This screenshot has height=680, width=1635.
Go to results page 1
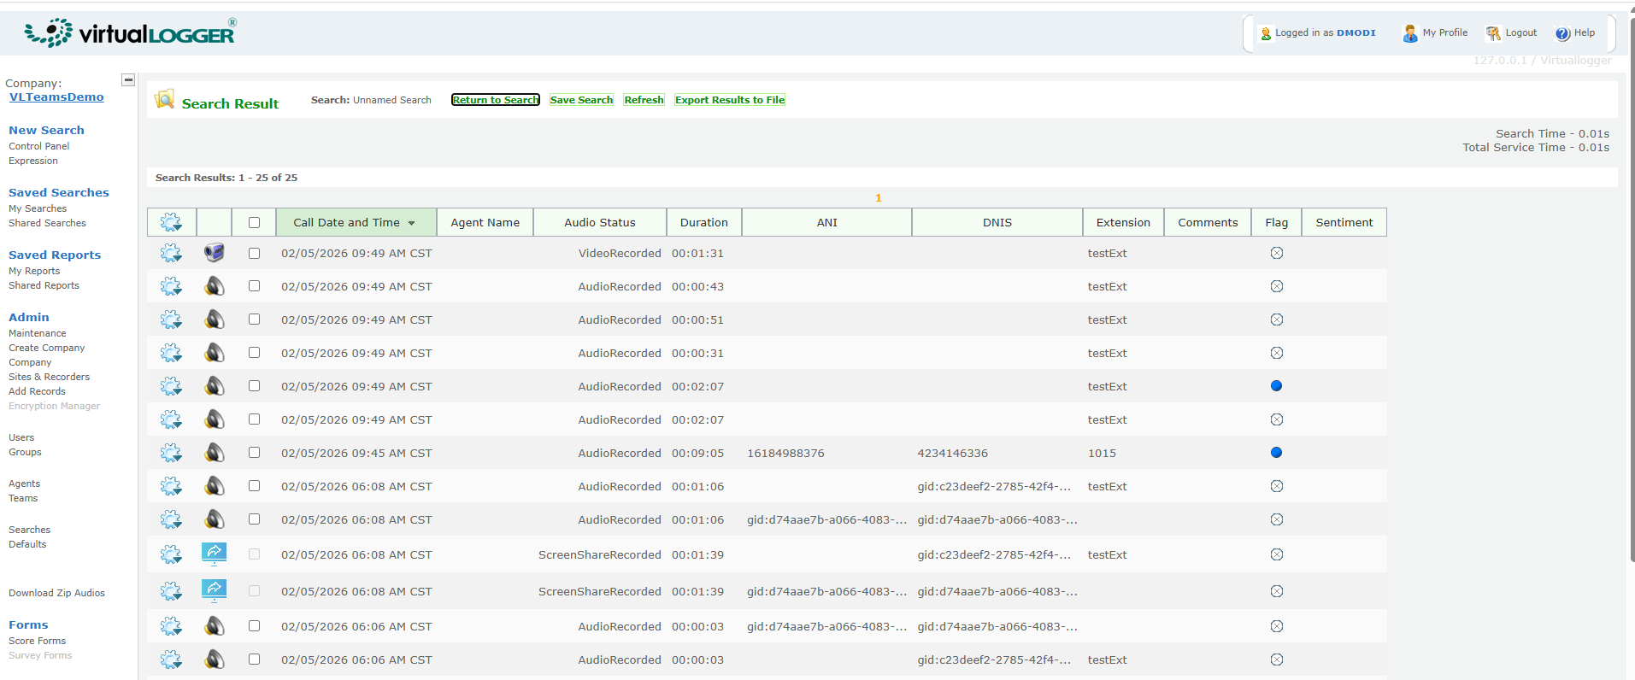878,198
